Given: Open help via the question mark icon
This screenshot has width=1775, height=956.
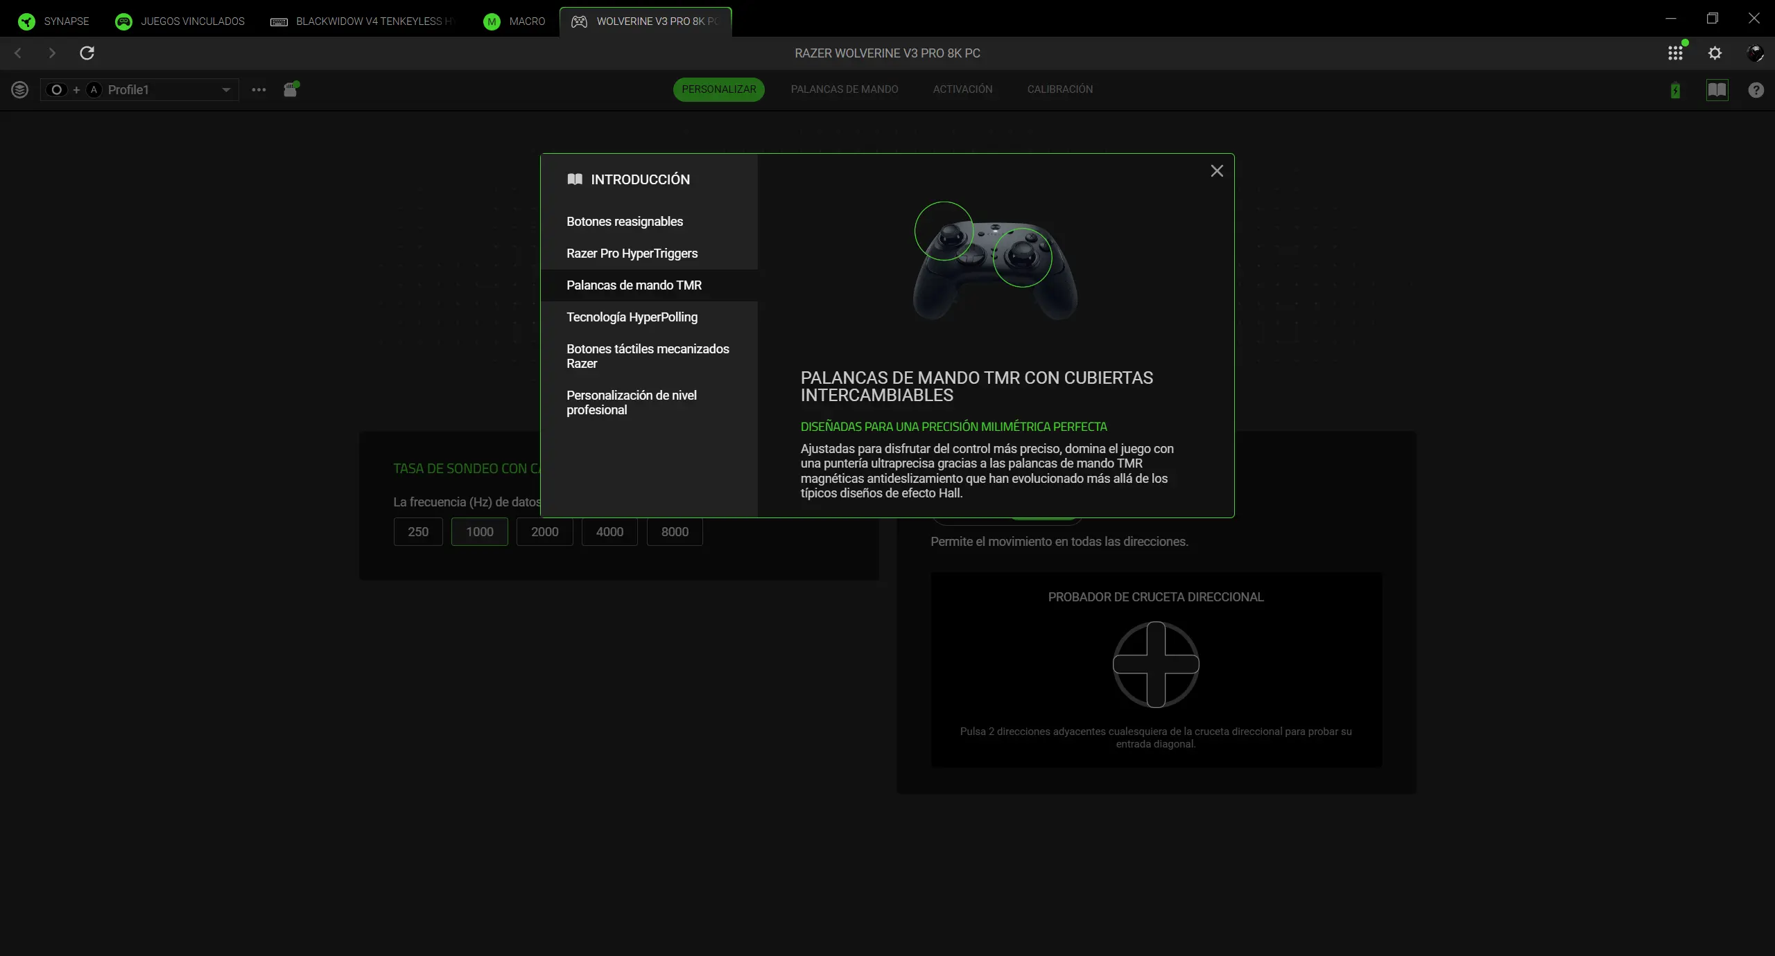Looking at the screenshot, I should [x=1756, y=90].
